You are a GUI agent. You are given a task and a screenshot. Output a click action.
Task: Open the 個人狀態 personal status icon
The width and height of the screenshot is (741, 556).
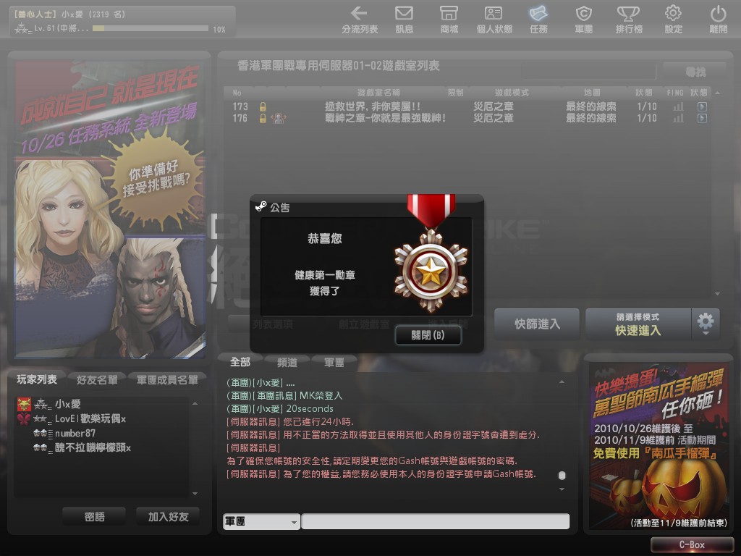point(494,20)
